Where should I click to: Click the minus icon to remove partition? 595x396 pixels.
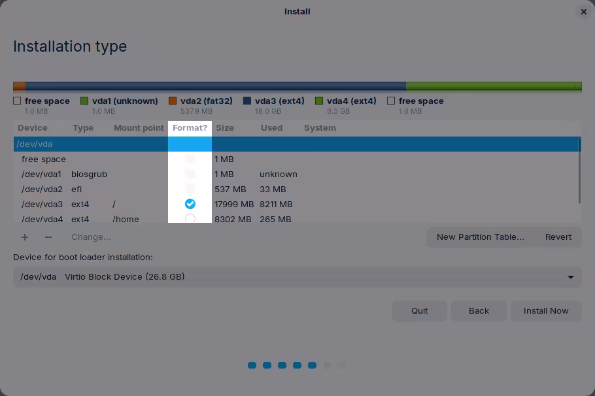[48, 237]
